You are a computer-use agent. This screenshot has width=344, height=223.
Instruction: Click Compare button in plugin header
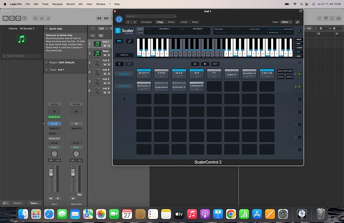(x=147, y=22)
